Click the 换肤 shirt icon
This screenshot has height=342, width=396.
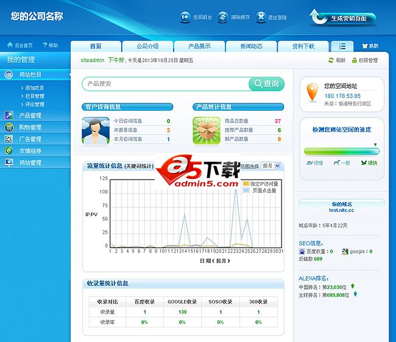[x=364, y=46]
